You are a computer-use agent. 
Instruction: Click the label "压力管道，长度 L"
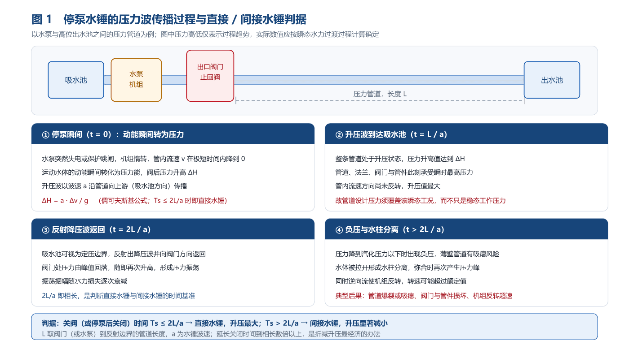tap(380, 94)
